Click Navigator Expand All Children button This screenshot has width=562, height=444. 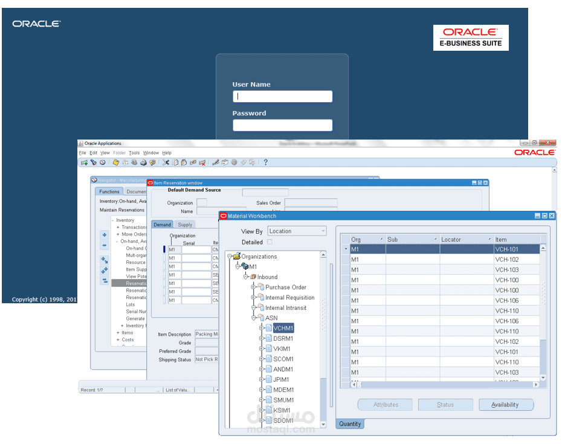click(105, 260)
